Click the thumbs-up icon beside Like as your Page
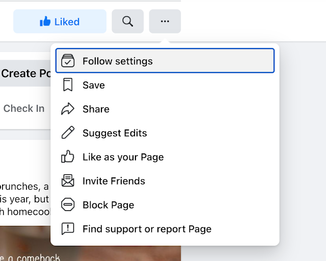The image size is (326, 261). click(x=68, y=157)
